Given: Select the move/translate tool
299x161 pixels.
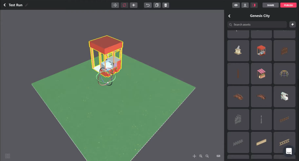Looking at the screenshot, I should pos(115,5).
